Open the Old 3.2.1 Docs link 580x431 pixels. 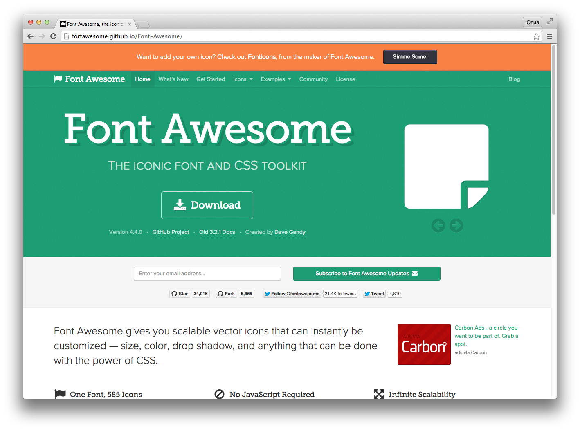pos(217,232)
